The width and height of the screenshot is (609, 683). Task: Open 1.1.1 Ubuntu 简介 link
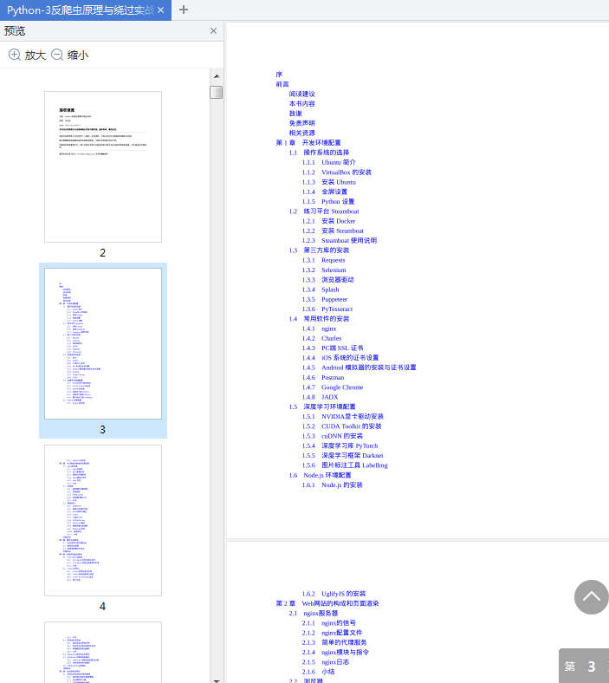329,162
